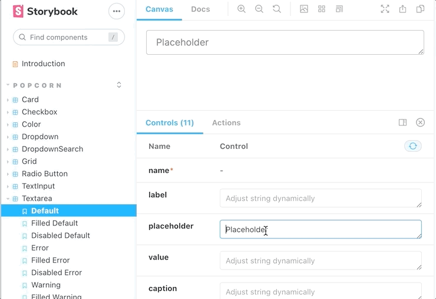Image resolution: width=436 pixels, height=299 pixels.
Task: Toggle the viewport size icon in toolbar
Action: point(339,9)
